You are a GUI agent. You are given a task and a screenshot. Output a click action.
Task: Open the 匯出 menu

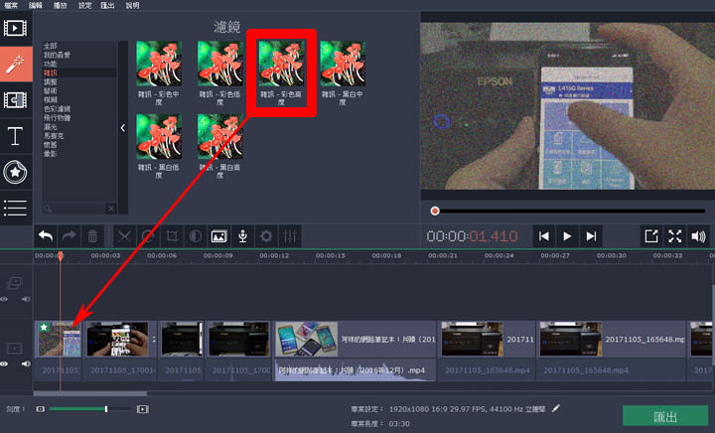107,6
